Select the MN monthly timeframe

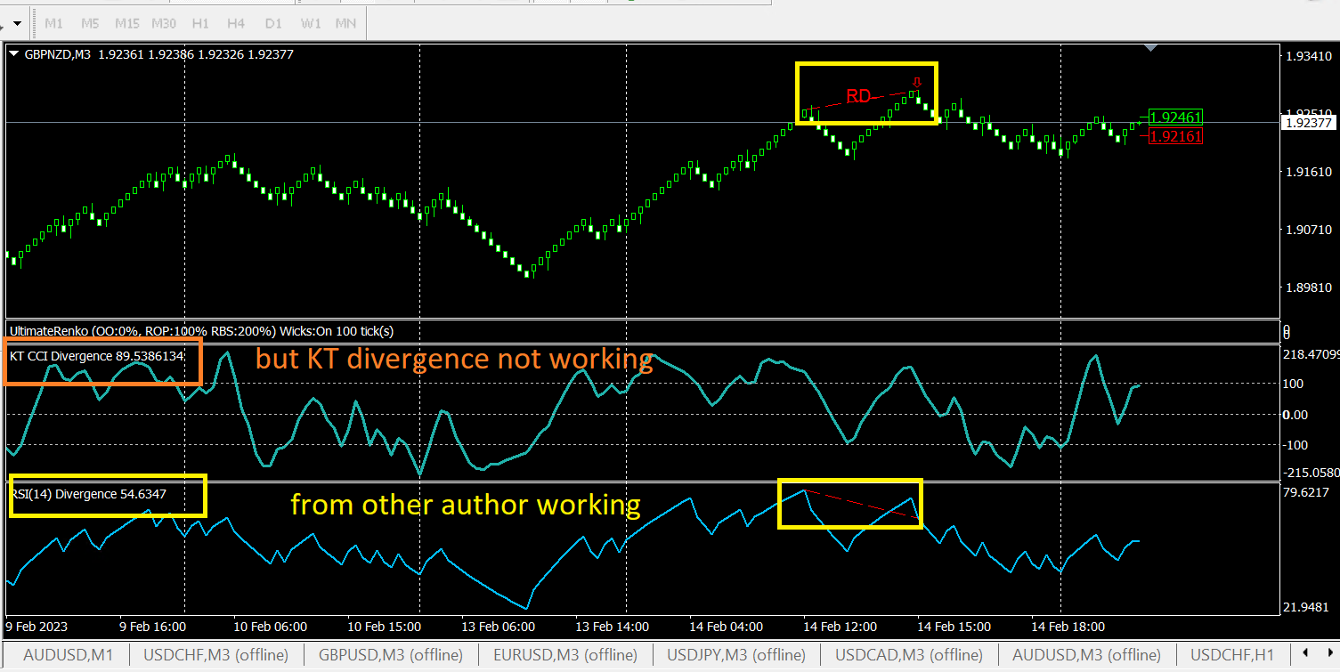pyautogui.click(x=345, y=22)
